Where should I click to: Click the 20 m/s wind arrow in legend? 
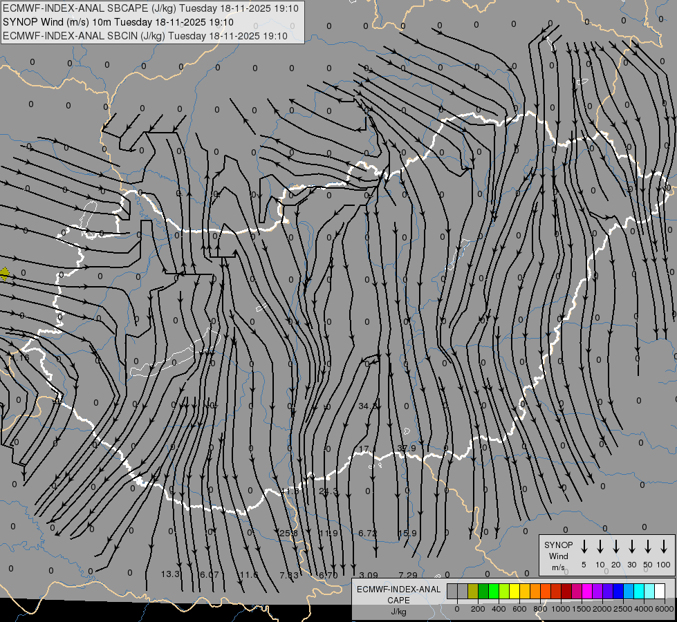point(616,546)
